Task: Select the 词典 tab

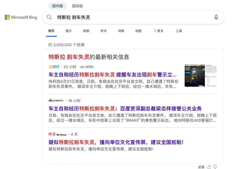Action: coord(121,31)
